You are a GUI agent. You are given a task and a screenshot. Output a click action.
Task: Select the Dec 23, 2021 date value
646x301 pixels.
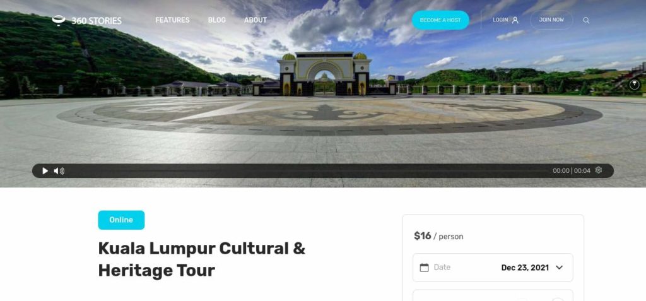coord(525,268)
